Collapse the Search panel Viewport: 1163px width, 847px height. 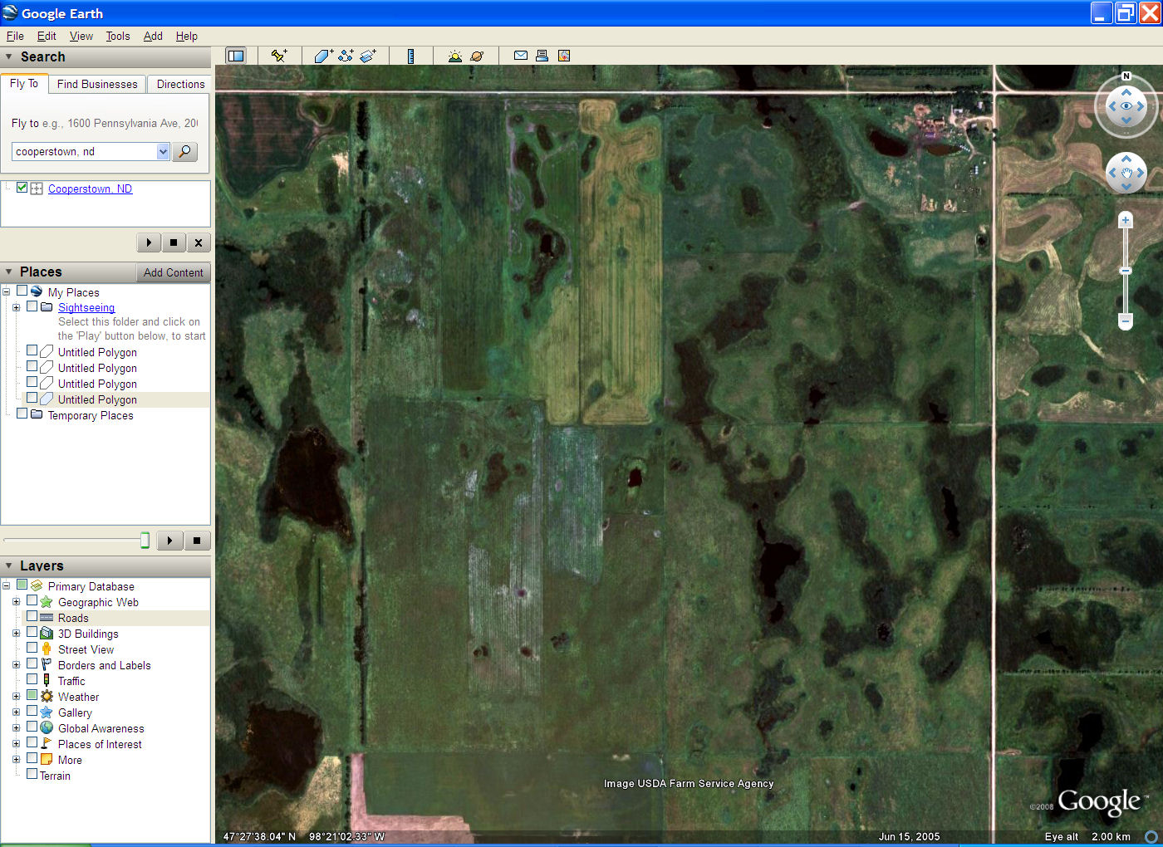tap(9, 56)
